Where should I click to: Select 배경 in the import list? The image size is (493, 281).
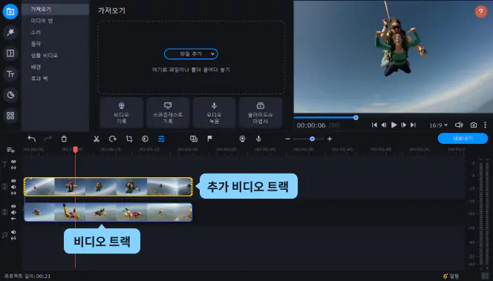[36, 67]
